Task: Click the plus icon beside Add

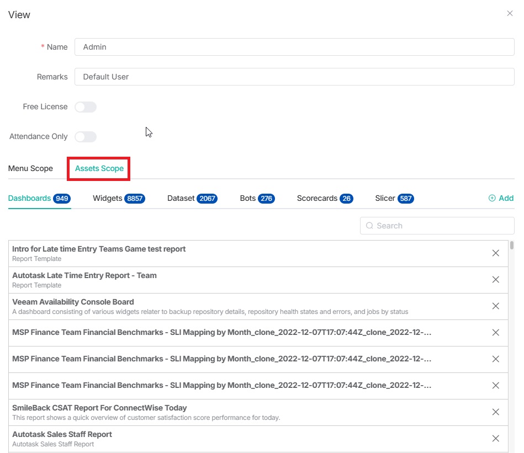Action: pyautogui.click(x=492, y=198)
